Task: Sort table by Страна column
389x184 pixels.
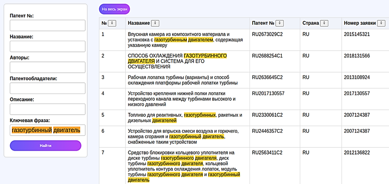Action: pyautogui.click(x=324, y=23)
